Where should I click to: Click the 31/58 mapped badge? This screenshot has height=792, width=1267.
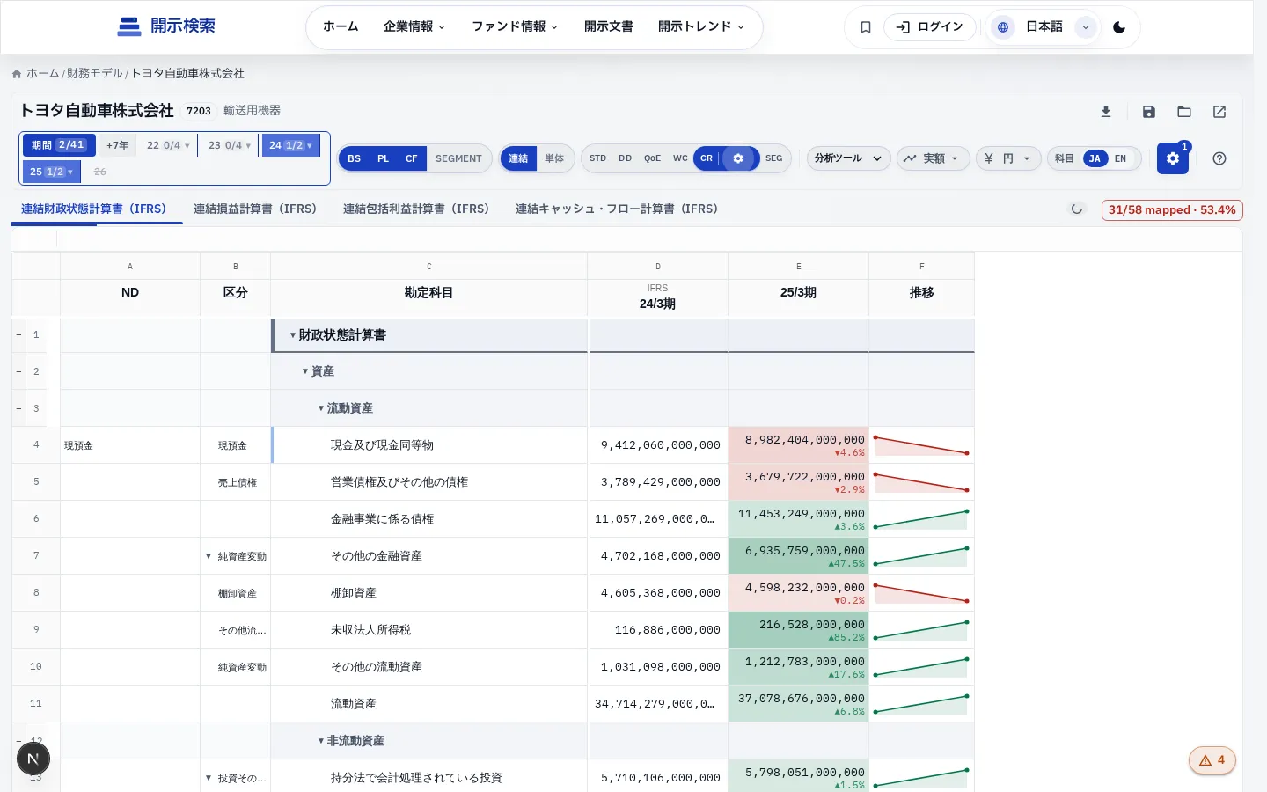(1172, 210)
